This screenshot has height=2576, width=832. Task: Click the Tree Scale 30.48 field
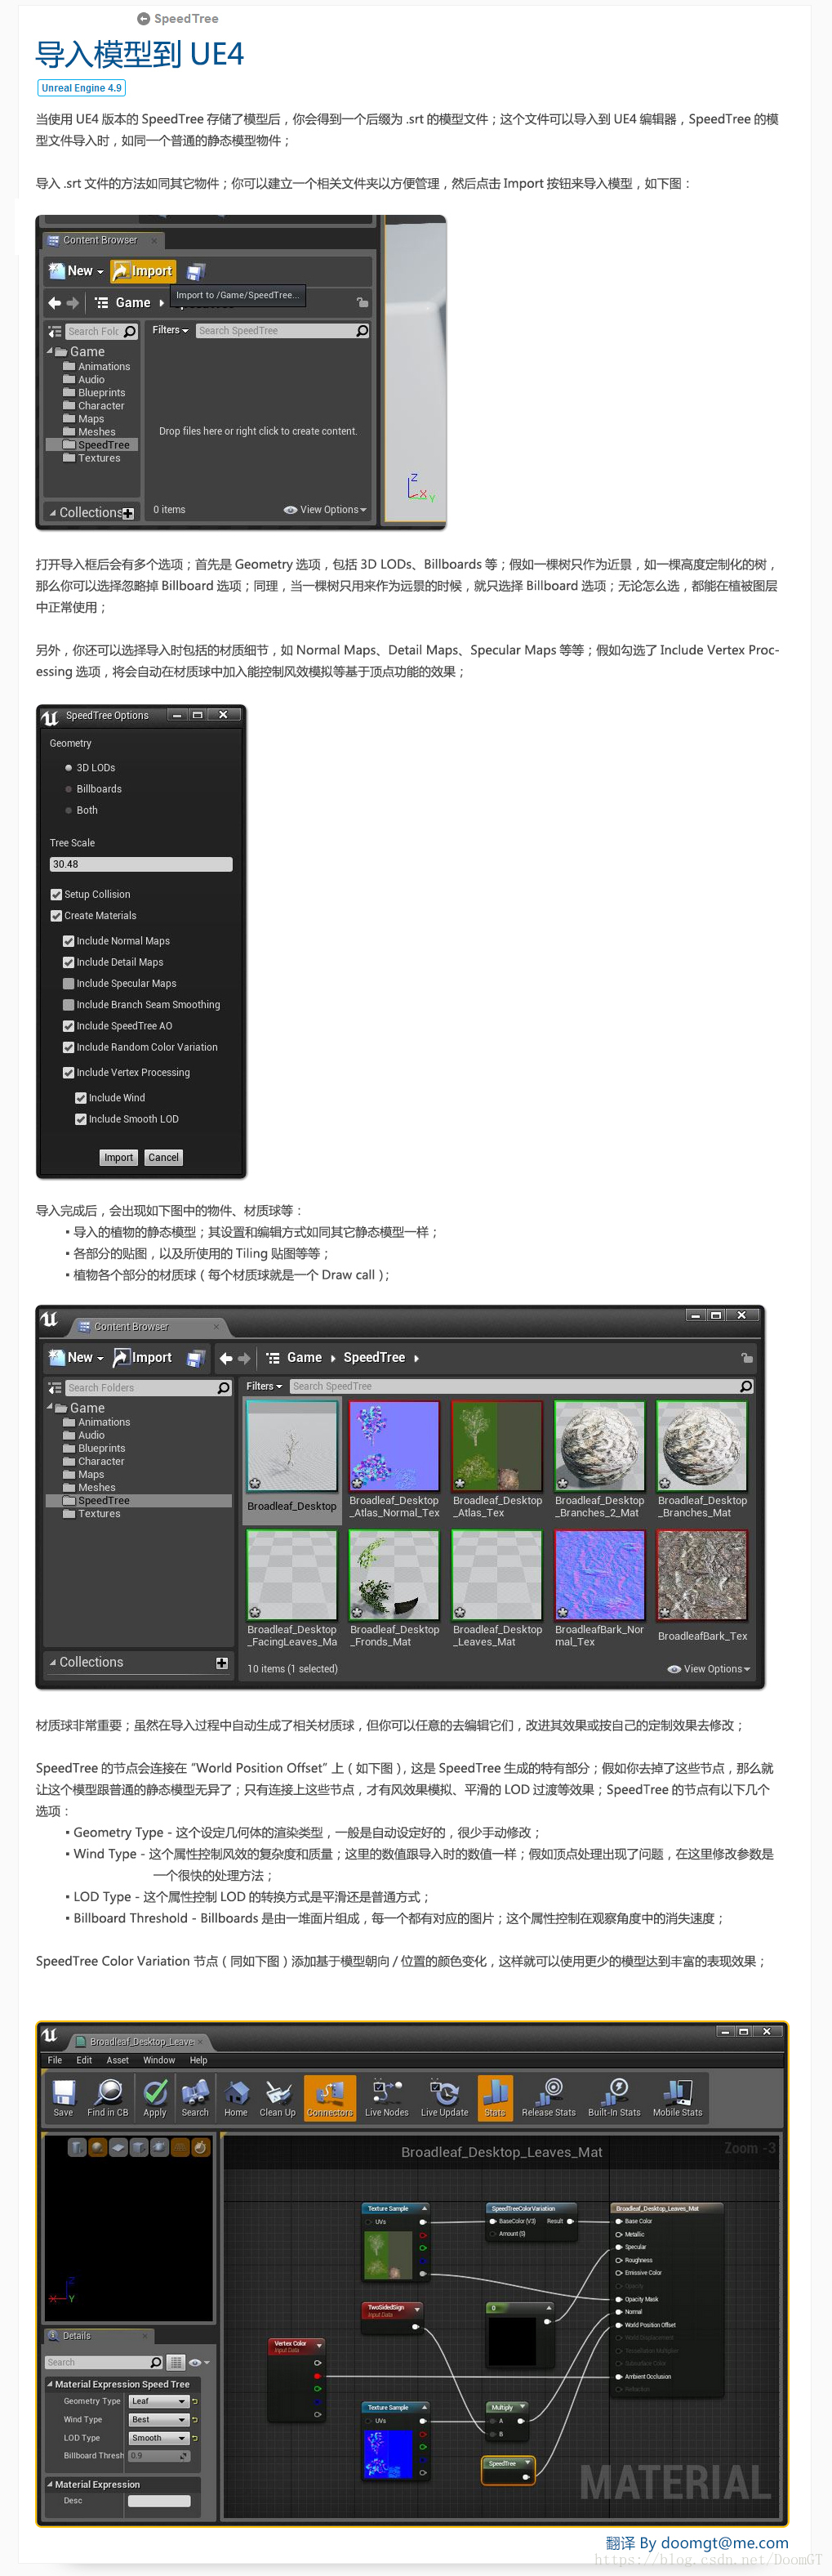pos(140,864)
